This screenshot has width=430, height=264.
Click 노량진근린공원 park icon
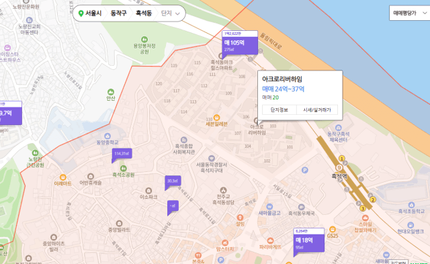pyautogui.click(x=35, y=152)
